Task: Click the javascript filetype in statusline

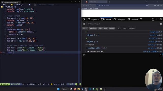Action: tap(57, 84)
